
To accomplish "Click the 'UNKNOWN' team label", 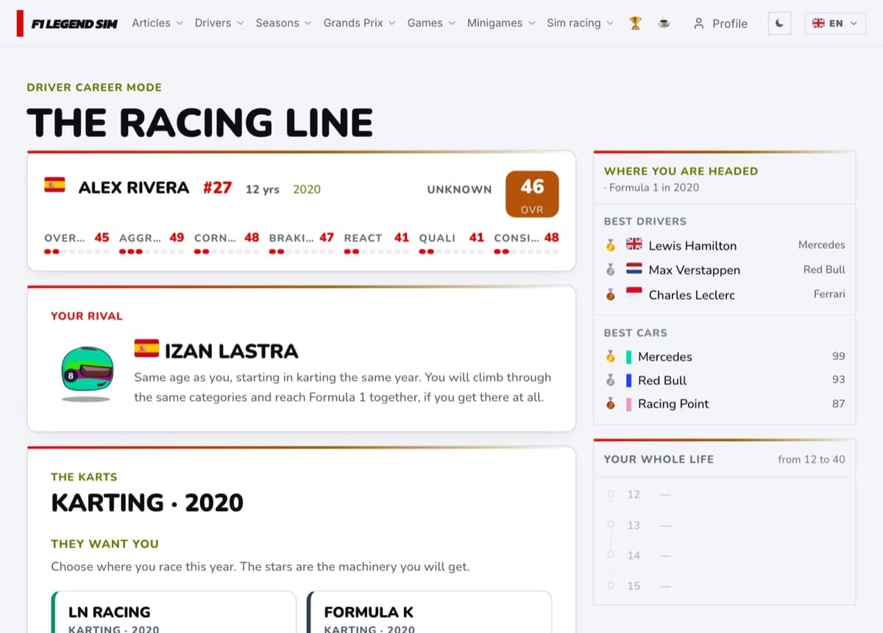I will point(459,189).
